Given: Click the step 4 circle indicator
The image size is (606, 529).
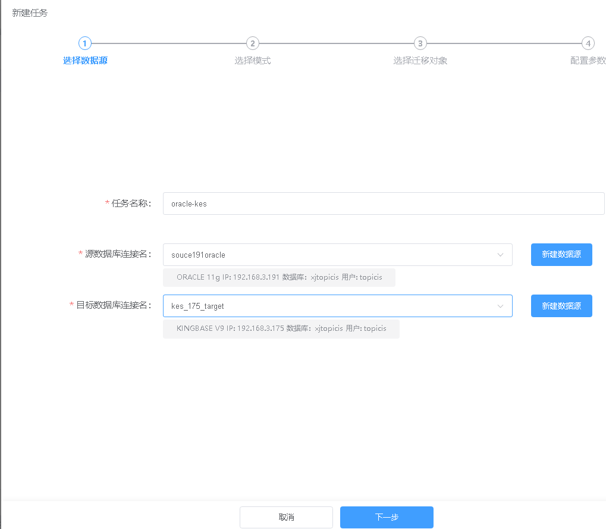Looking at the screenshot, I should (588, 43).
